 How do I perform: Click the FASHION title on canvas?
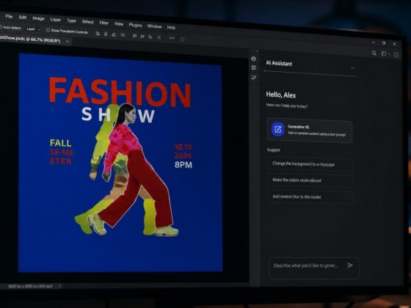point(120,92)
